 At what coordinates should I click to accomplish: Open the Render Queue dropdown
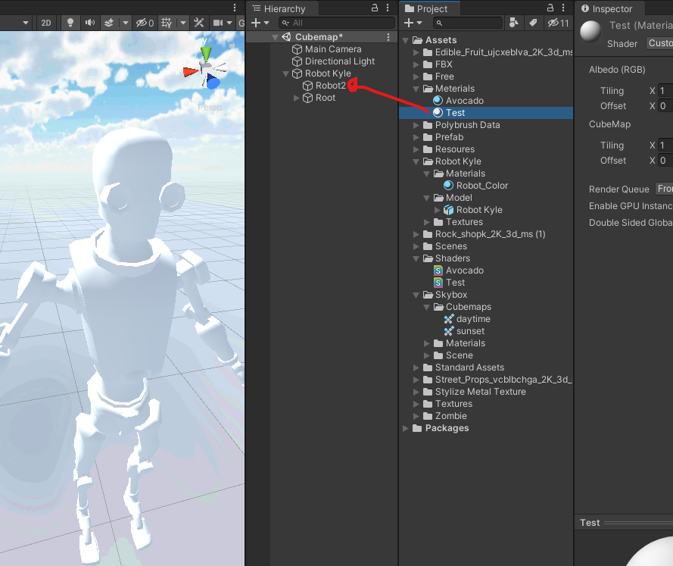[664, 189]
